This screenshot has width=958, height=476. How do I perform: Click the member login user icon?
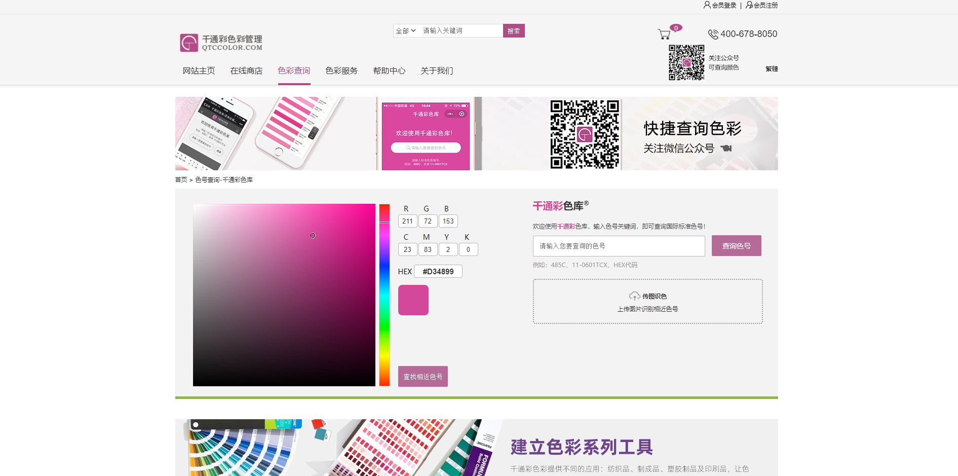[x=707, y=5]
